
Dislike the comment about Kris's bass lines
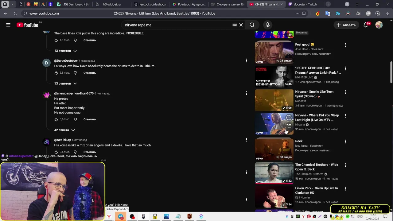75,40
